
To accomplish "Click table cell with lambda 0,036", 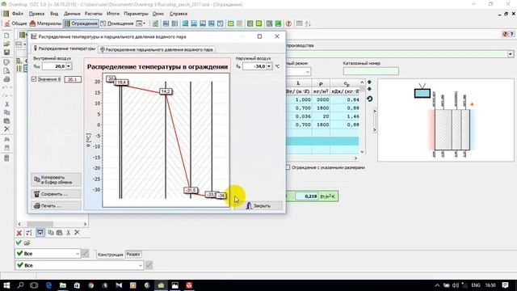I will (299, 116).
